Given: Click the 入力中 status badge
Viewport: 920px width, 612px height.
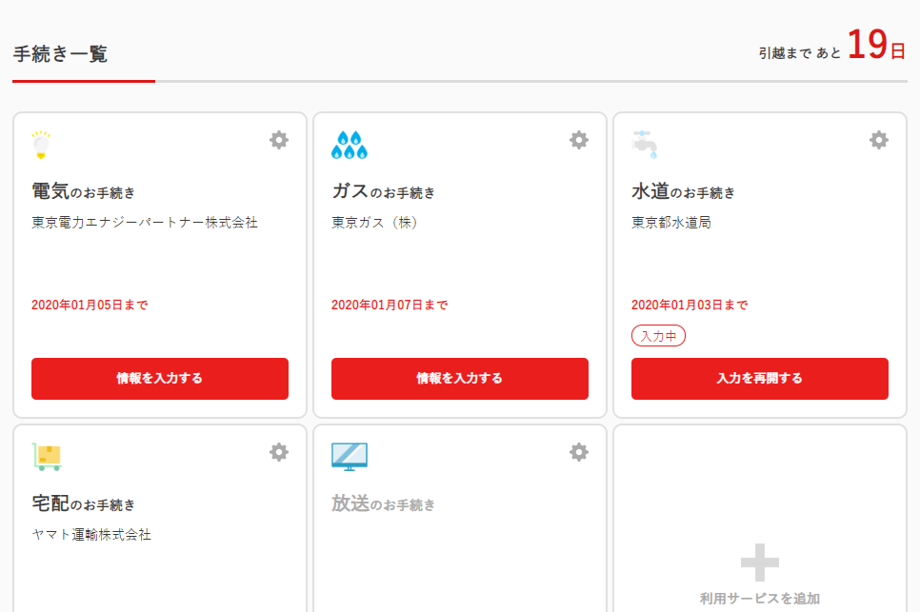Looking at the screenshot, I should pyautogui.click(x=658, y=336).
